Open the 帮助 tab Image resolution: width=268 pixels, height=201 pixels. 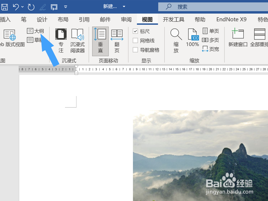click(x=200, y=19)
